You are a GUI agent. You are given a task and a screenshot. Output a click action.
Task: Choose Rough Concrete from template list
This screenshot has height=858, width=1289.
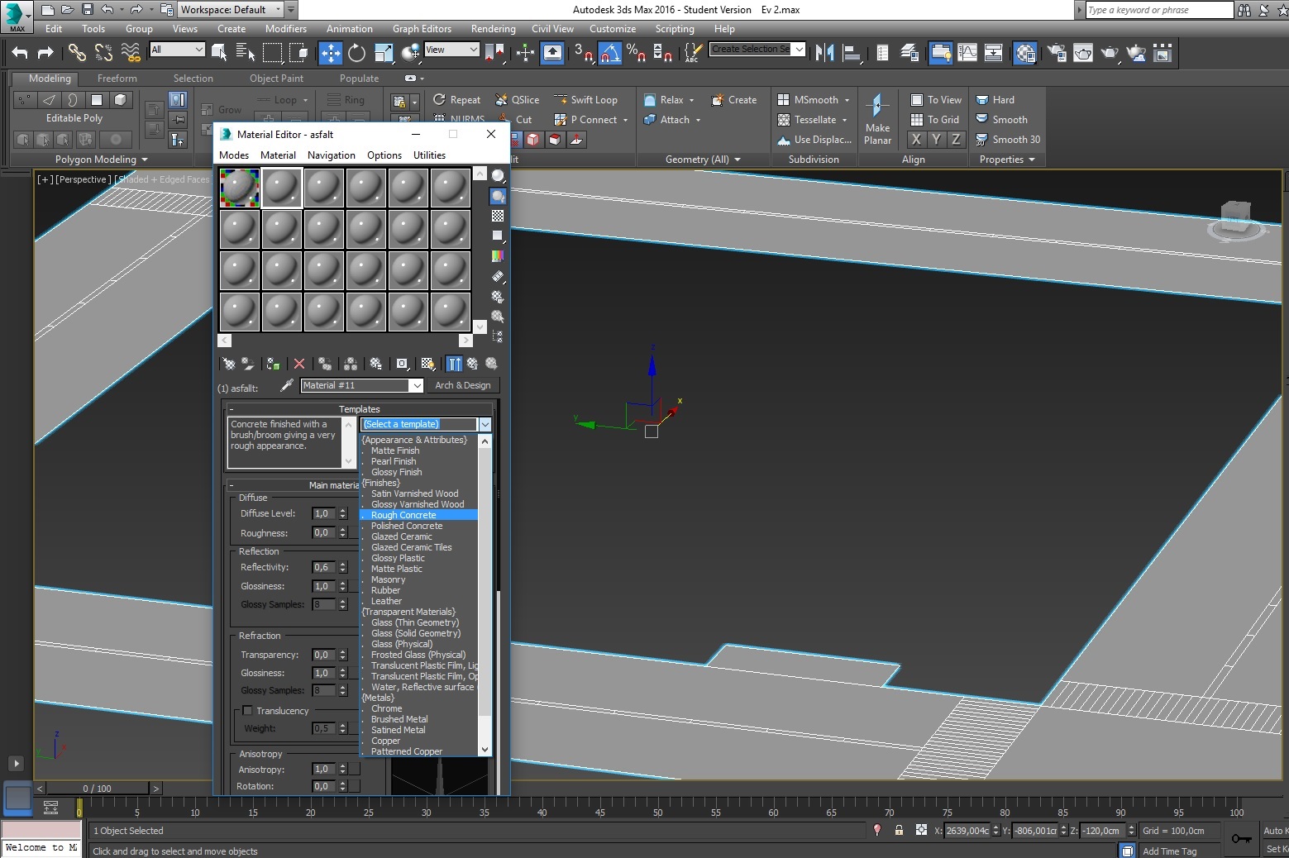[403, 515]
